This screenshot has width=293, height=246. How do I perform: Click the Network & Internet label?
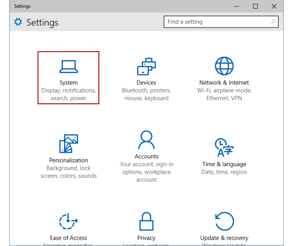tap(224, 82)
